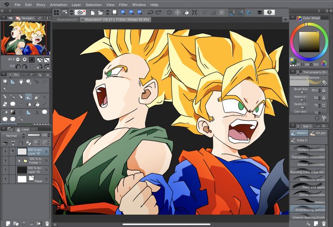Toggle brush size pressure button beside 30.0
The height and width of the screenshot is (227, 333).
[x=324, y=91]
